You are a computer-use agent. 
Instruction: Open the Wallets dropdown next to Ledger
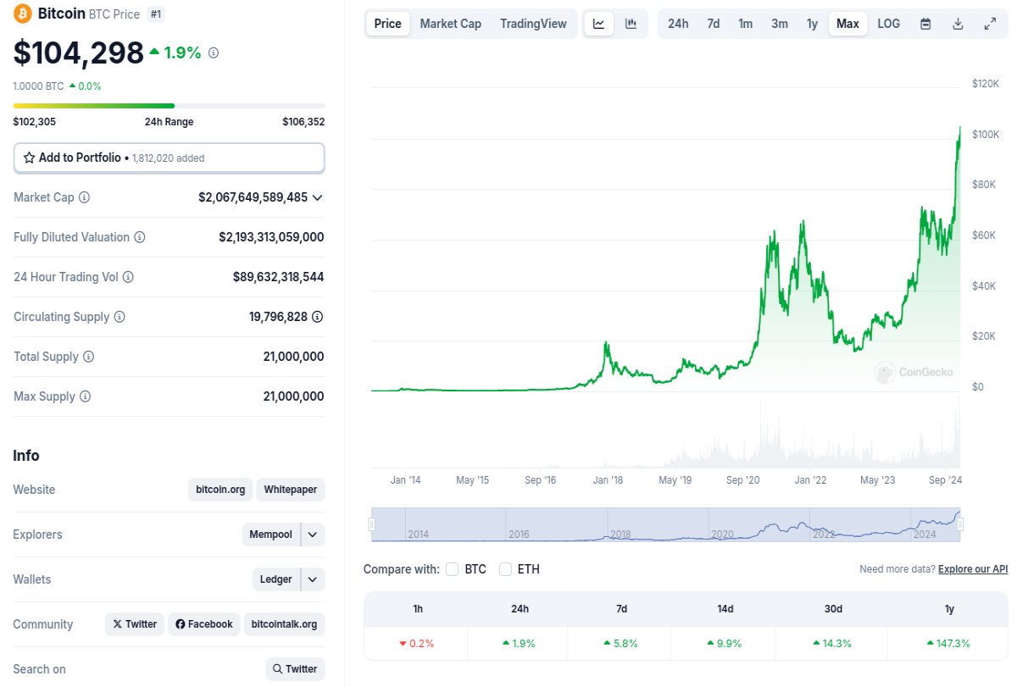[313, 579]
